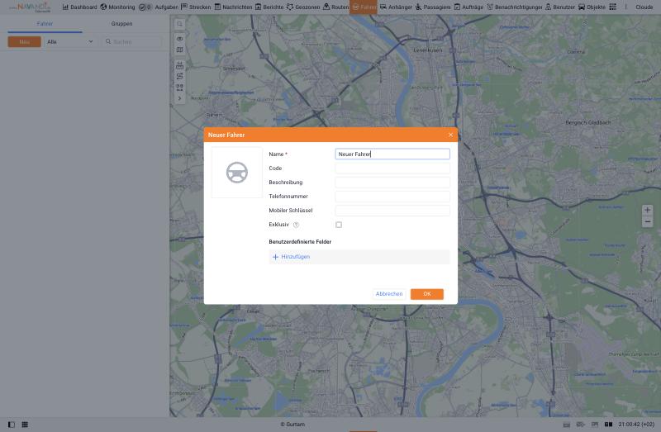Open the Dashboard menu item
Image resolution: width=661 pixels, height=432 pixels.
79,7
